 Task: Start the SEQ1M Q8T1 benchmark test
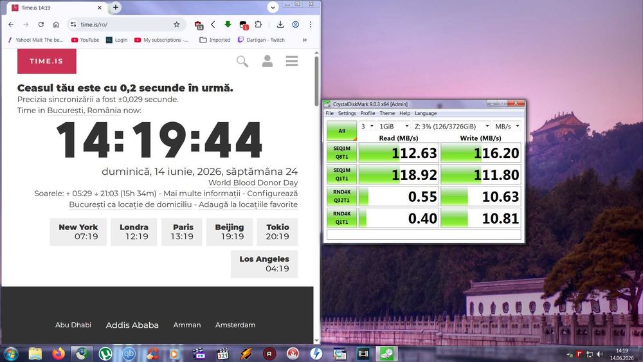pyautogui.click(x=341, y=152)
